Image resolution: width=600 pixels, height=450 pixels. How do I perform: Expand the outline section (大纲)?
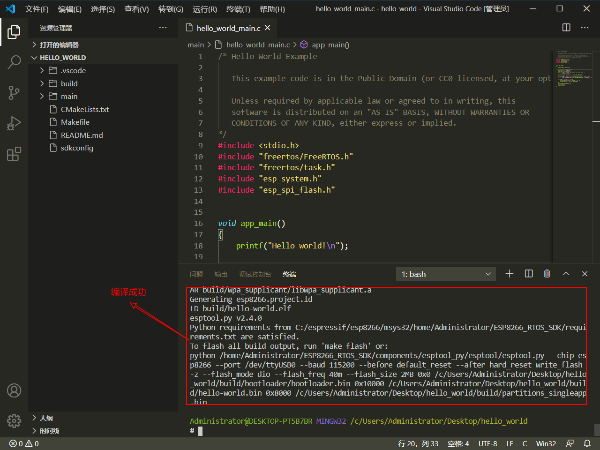pyautogui.click(x=103, y=418)
